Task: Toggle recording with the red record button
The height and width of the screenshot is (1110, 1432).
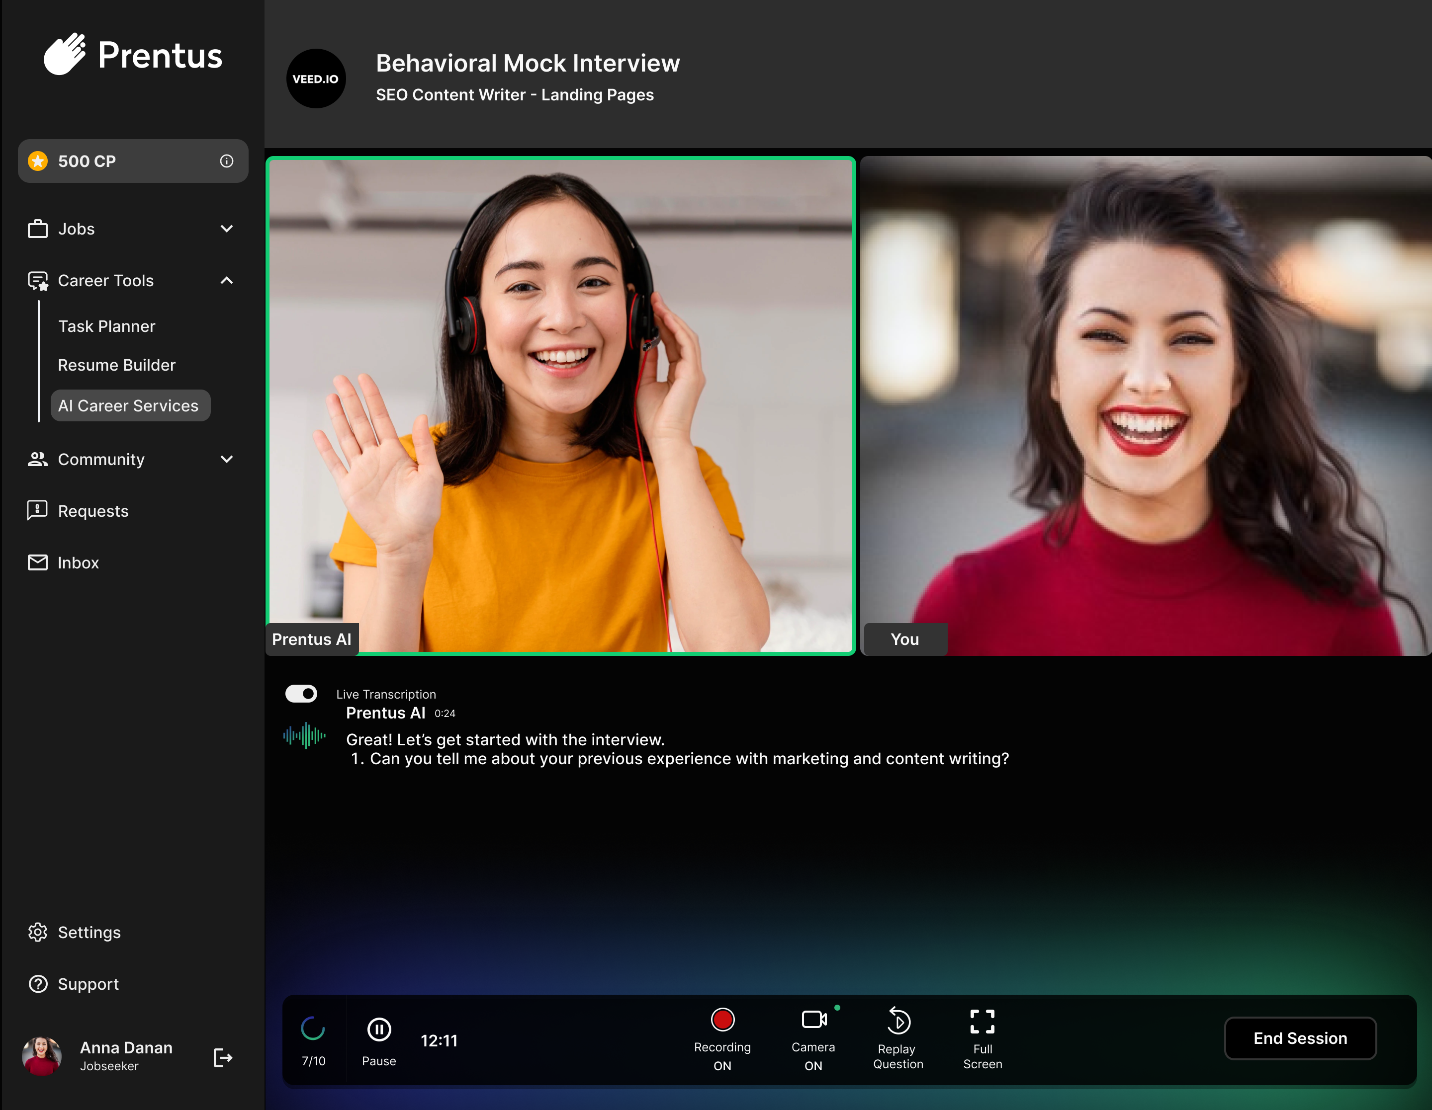Action: pos(722,1020)
